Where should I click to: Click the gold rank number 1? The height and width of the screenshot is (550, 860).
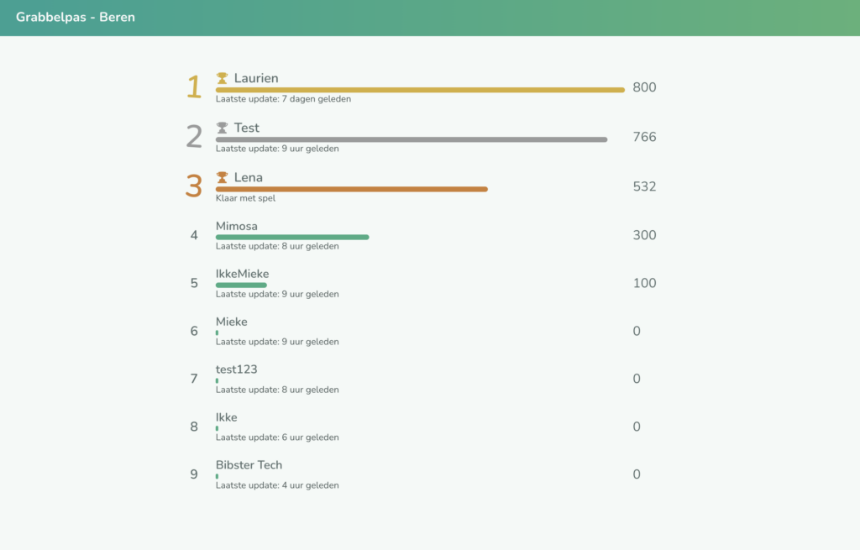(x=194, y=86)
